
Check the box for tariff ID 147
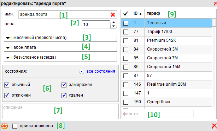pos(126,93)
